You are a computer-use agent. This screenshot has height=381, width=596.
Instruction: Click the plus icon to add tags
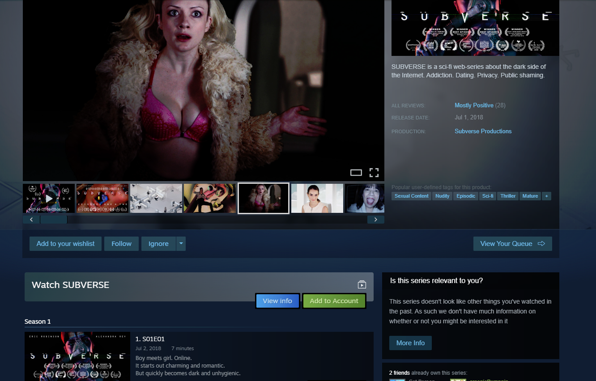(546, 196)
